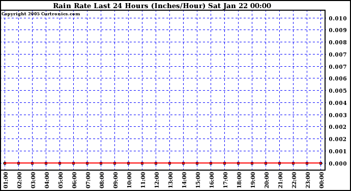Select the 21:00 x-axis time label

click(280, 180)
